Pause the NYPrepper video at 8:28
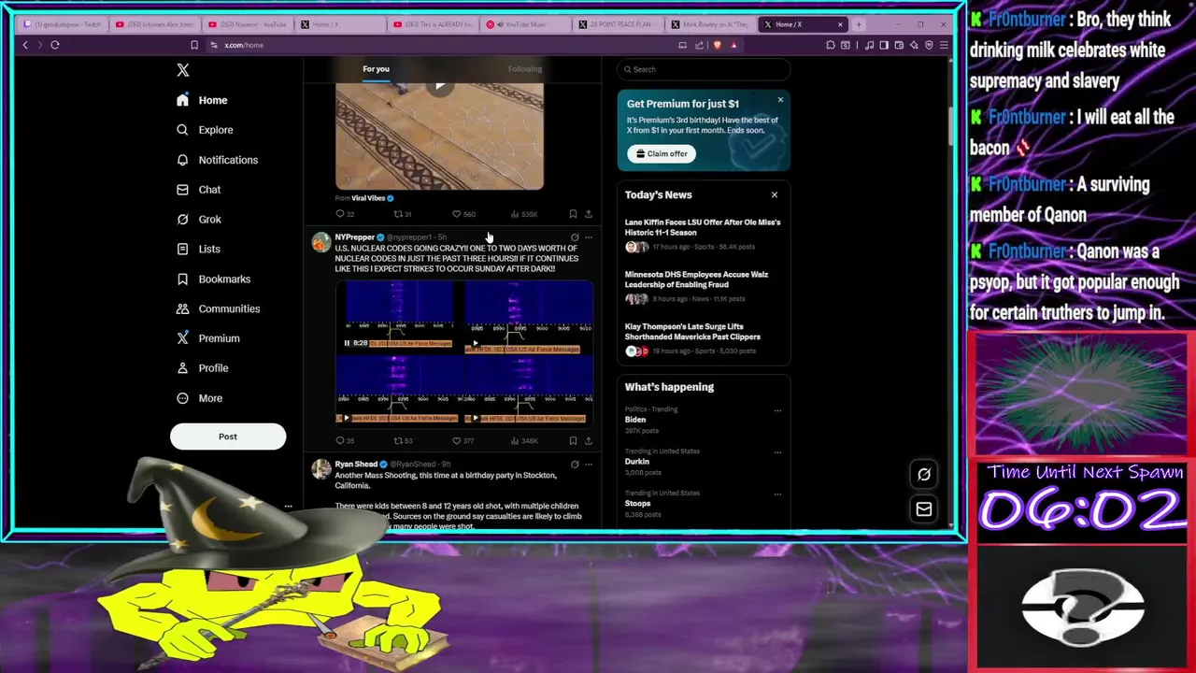Image resolution: width=1196 pixels, height=673 pixels. click(x=347, y=343)
